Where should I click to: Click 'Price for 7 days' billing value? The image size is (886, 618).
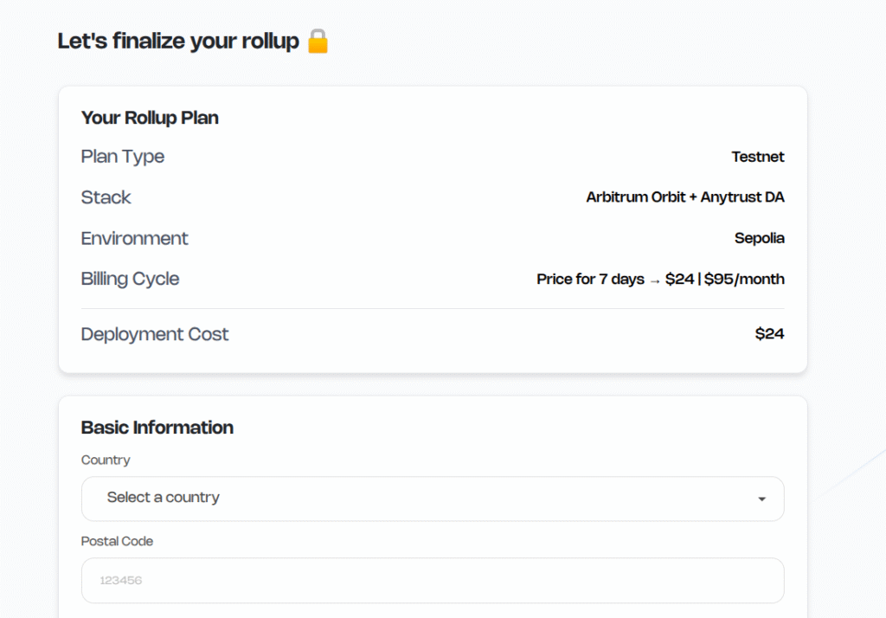tap(660, 279)
